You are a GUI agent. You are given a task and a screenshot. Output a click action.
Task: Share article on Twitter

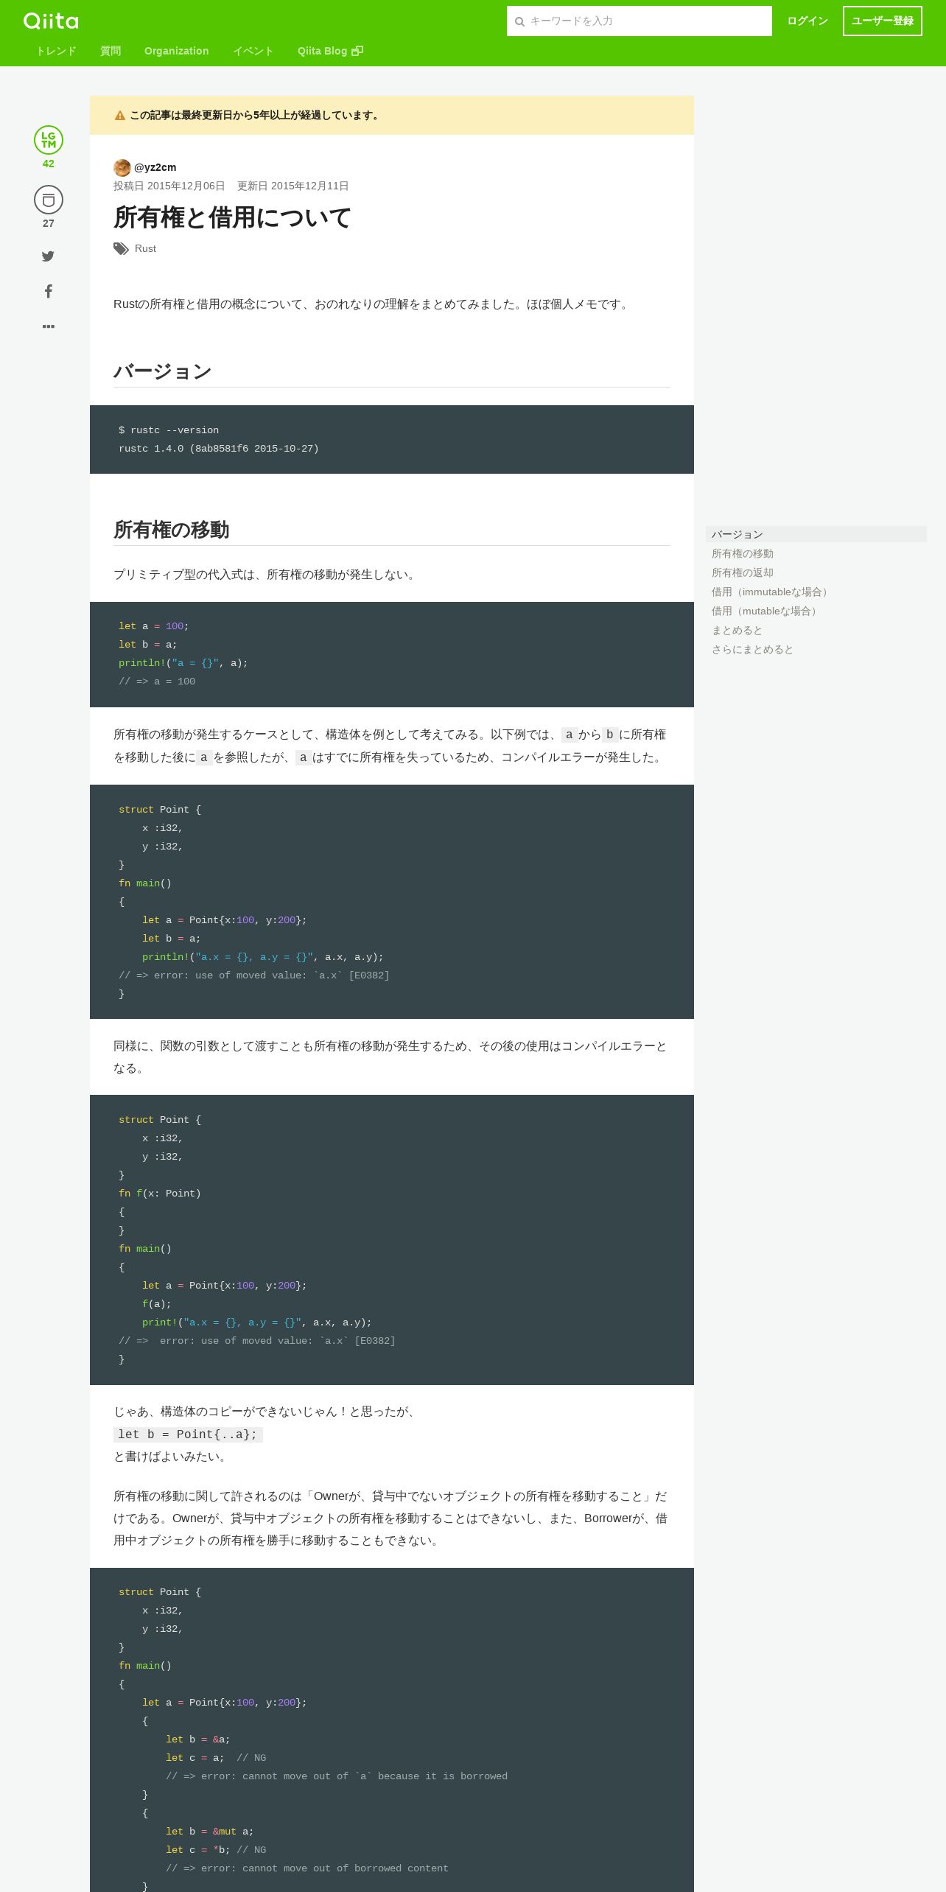[x=48, y=256]
